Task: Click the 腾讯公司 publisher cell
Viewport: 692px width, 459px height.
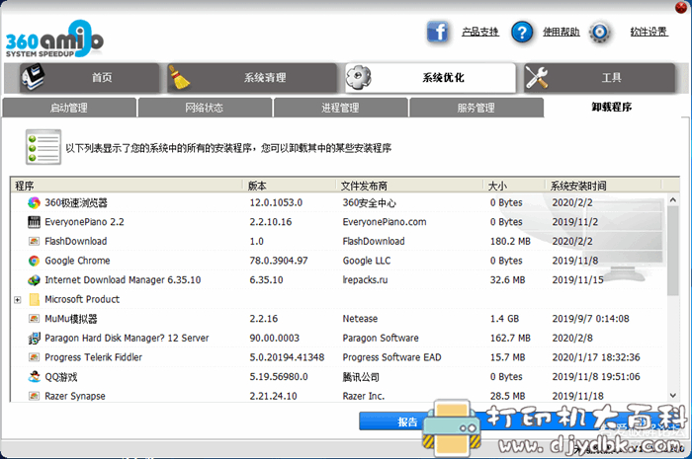Action: (361, 377)
